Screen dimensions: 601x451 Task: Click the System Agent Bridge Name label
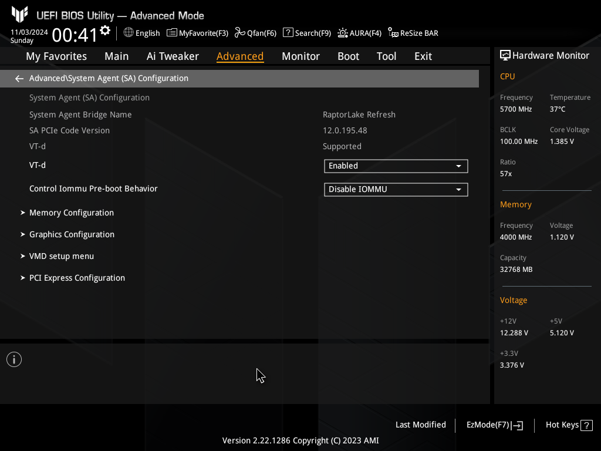coord(80,115)
